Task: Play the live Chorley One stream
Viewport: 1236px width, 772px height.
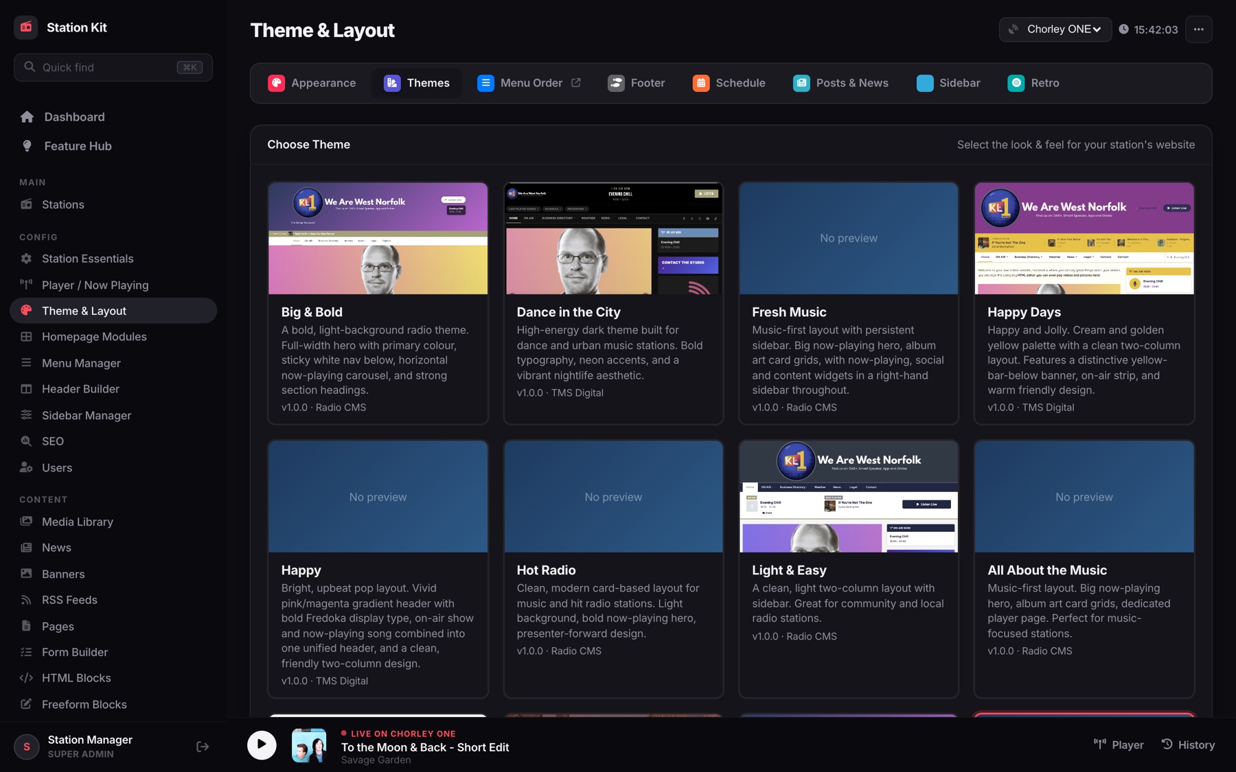Action: click(x=262, y=745)
